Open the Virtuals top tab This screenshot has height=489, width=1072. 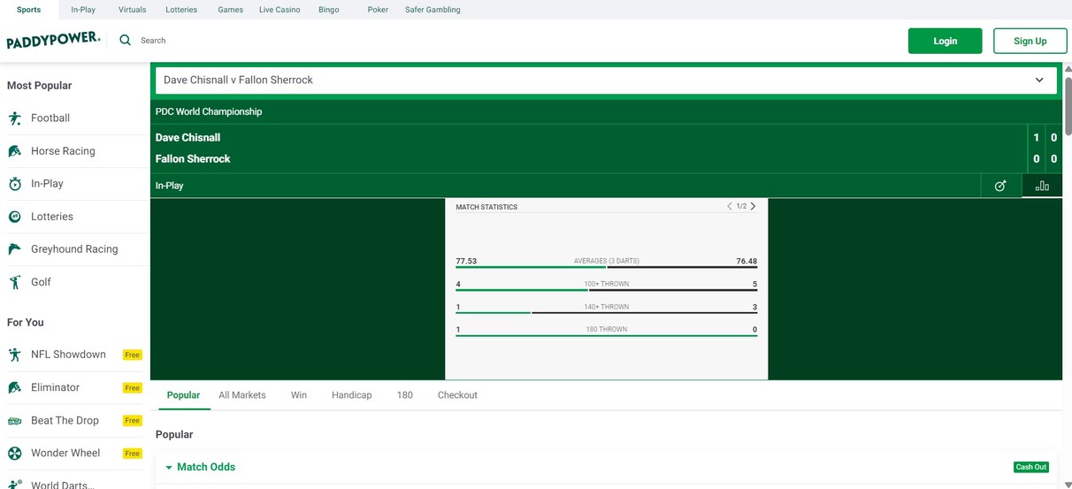(133, 10)
